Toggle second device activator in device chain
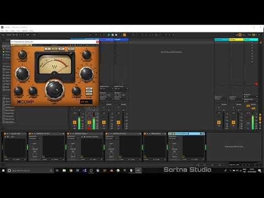 coord(30,134)
